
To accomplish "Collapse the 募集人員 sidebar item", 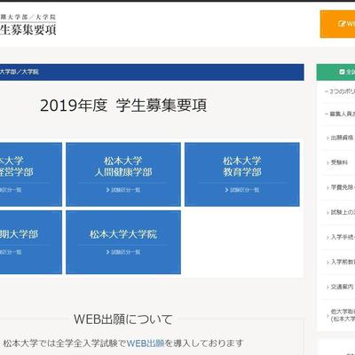I will (340, 114).
